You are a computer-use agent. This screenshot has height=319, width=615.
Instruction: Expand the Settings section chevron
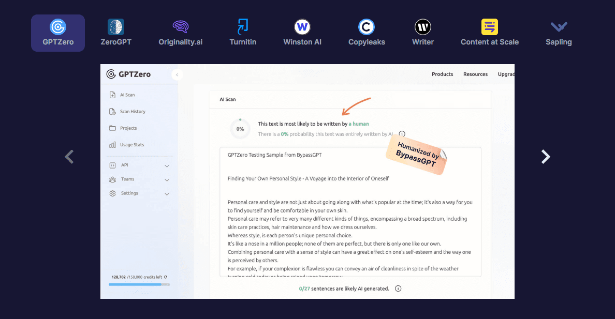point(167,194)
